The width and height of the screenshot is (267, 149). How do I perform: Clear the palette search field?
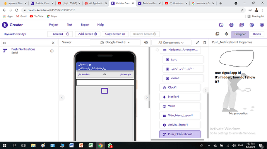point(53,43)
